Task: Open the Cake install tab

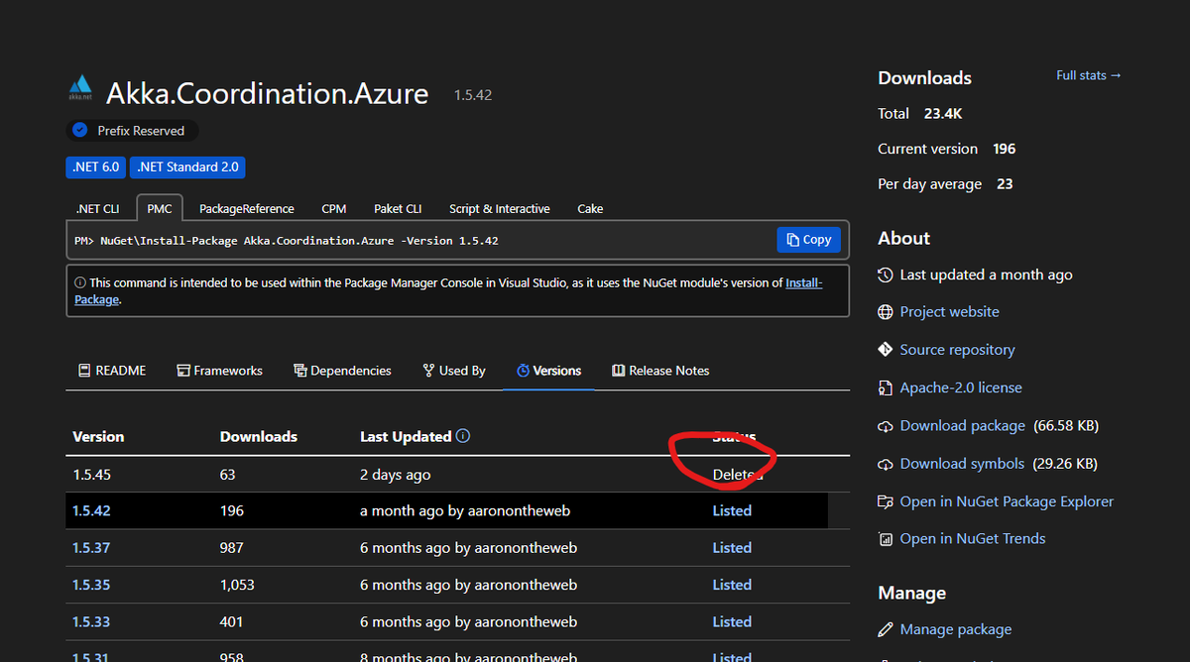Action: tap(590, 209)
